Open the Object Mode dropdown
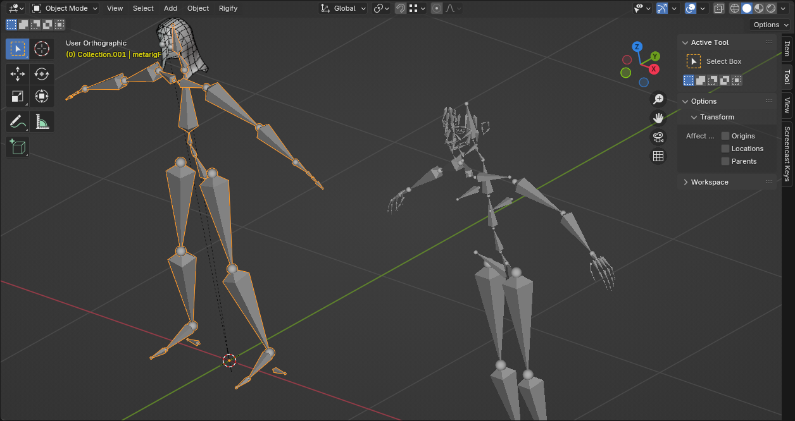 tap(65, 8)
